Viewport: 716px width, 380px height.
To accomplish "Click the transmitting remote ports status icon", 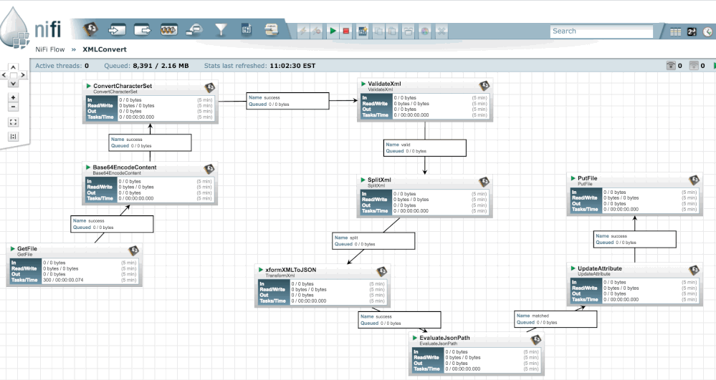I will click(x=671, y=66).
